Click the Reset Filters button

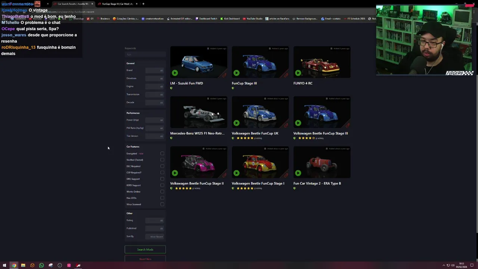[x=145, y=259]
